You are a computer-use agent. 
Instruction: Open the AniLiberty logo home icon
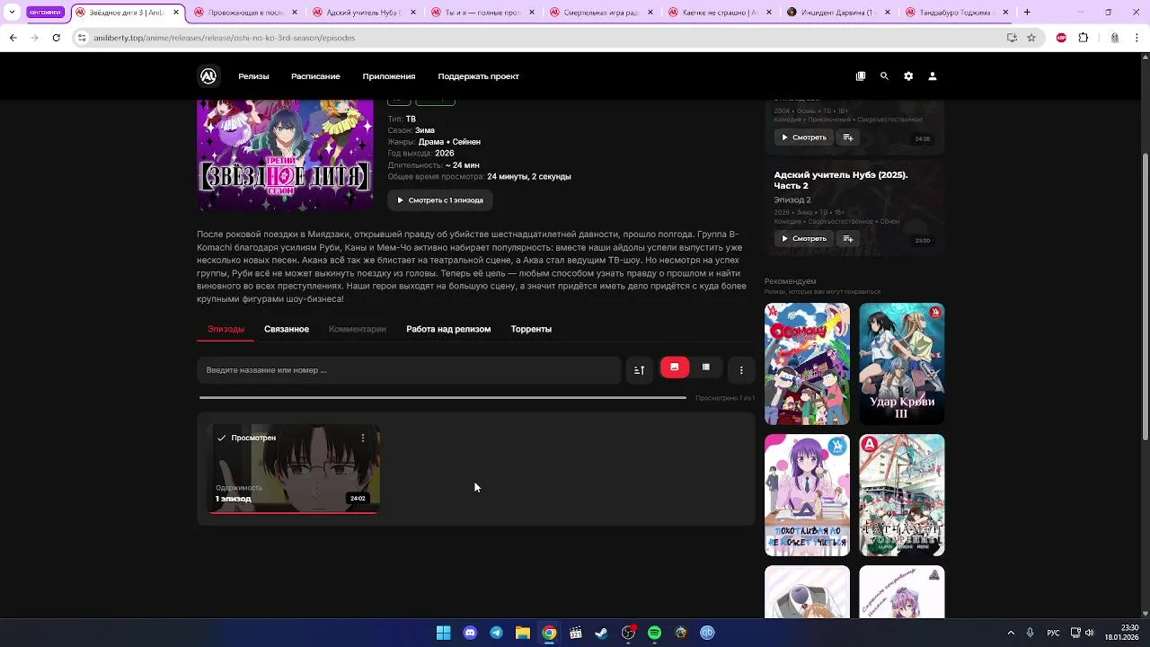tap(208, 76)
